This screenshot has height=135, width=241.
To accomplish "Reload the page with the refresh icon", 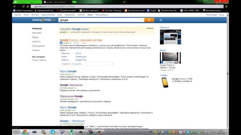I will point(23,6).
